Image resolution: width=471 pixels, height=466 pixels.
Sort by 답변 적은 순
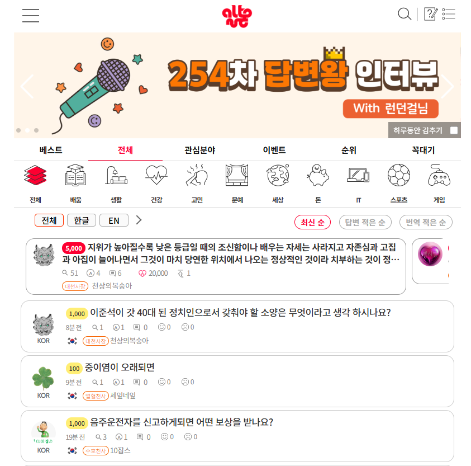point(365,222)
